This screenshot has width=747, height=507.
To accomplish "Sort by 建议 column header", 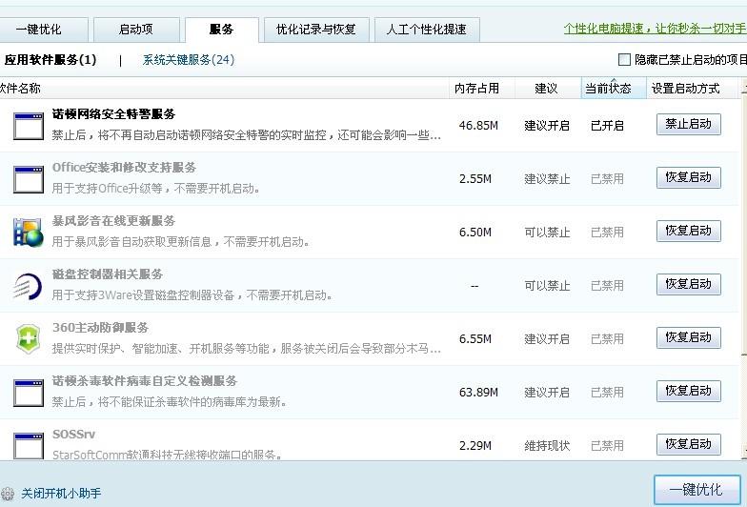I will point(547,89).
